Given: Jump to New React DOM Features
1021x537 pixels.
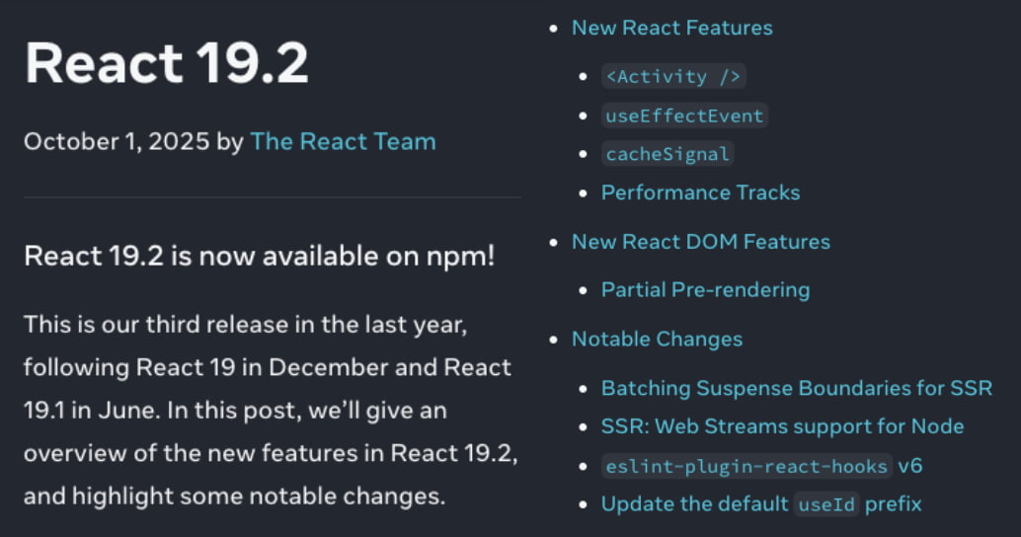Looking at the screenshot, I should coord(700,242).
